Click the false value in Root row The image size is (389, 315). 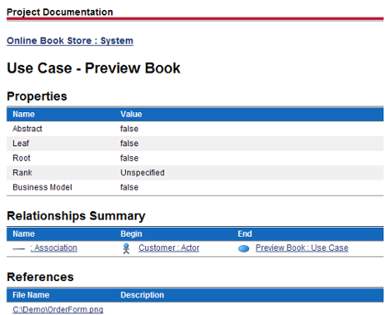pos(129,158)
